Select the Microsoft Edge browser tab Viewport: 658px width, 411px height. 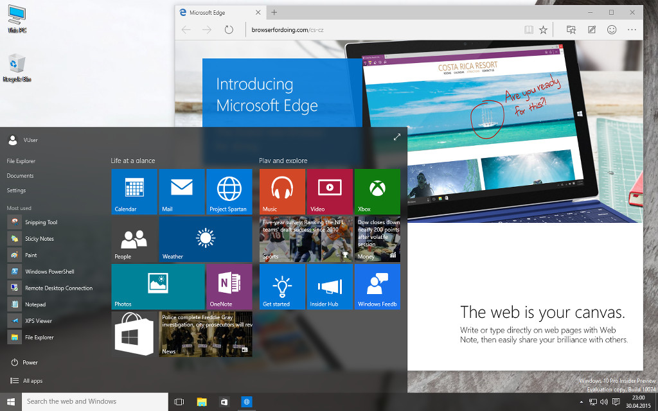point(220,13)
